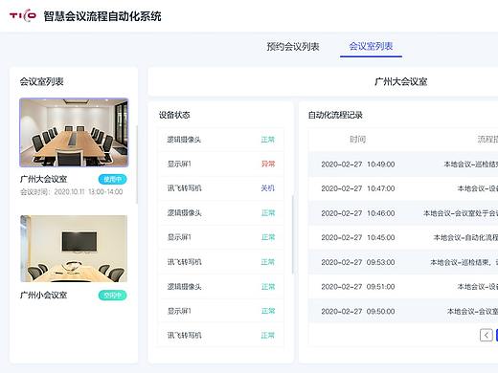Click the 时间 column header
This screenshot has width=498, height=373.
(x=358, y=140)
